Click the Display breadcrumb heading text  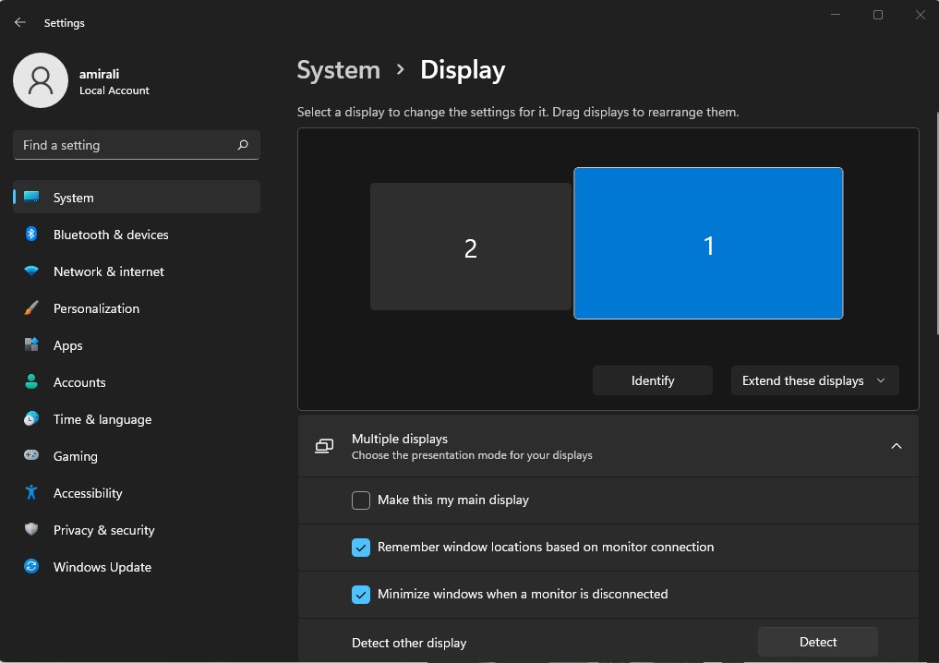(463, 70)
